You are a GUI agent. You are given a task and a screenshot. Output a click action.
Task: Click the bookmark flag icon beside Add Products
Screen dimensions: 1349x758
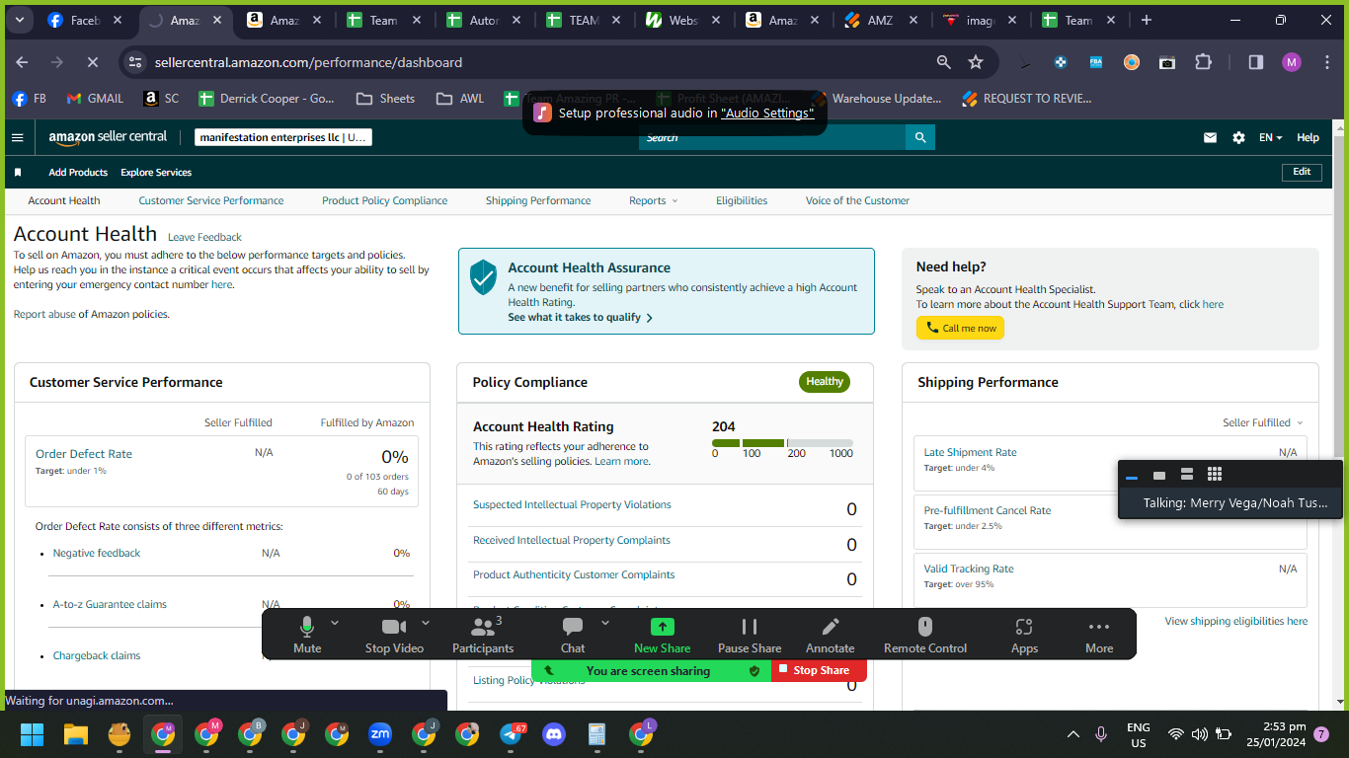click(18, 172)
